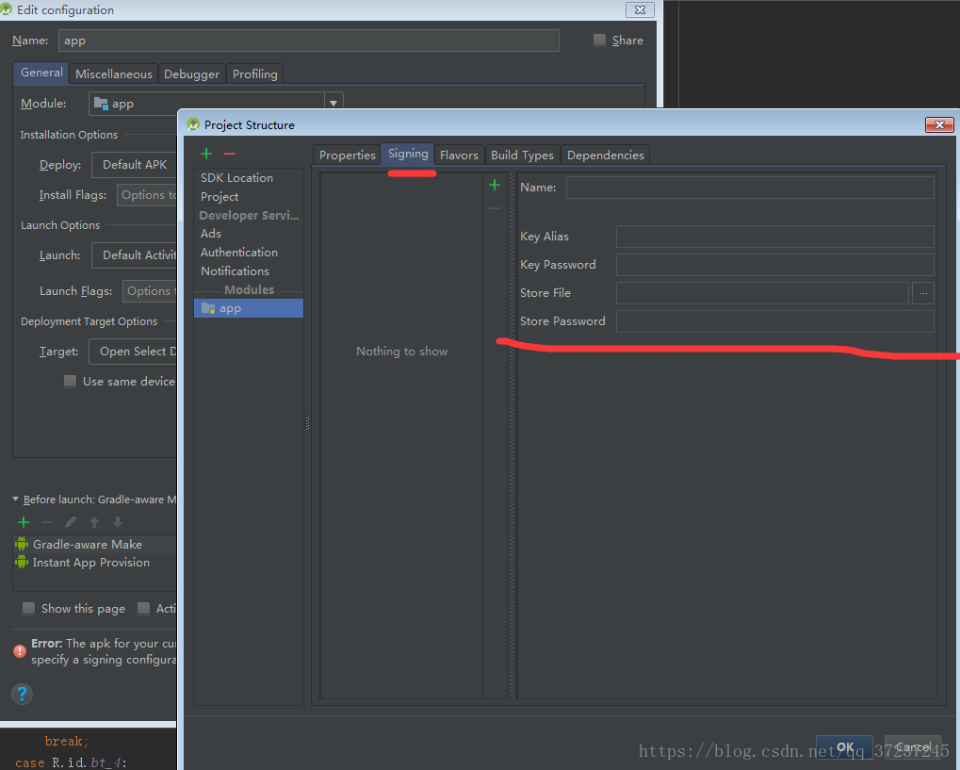
Task: Remove signing config with the gray minus
Action: [495, 209]
